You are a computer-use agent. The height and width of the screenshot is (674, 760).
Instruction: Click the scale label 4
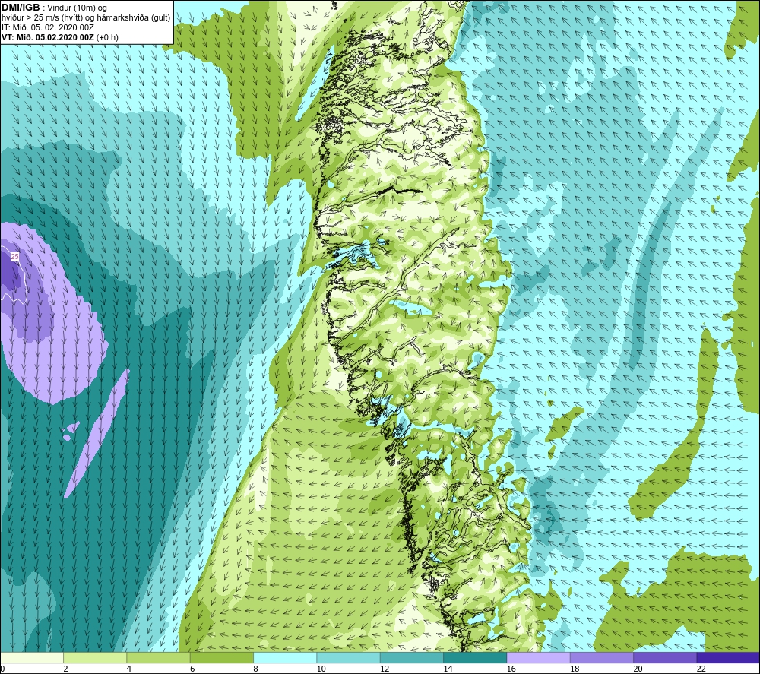(x=129, y=669)
